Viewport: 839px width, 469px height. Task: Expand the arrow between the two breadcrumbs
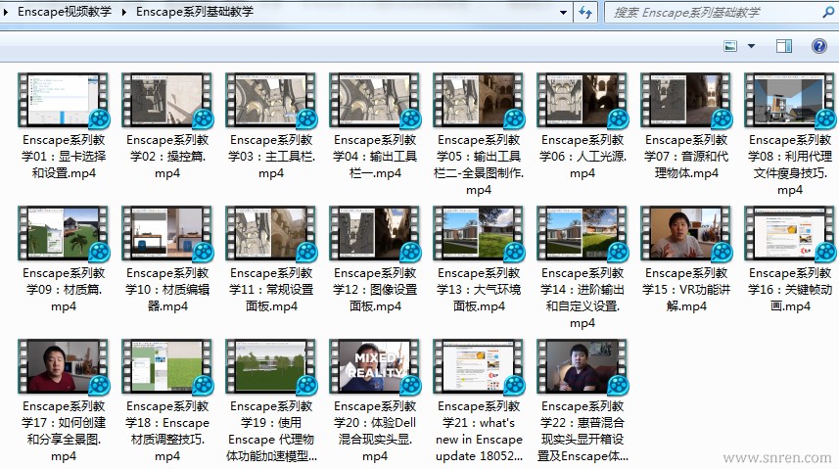pos(124,12)
